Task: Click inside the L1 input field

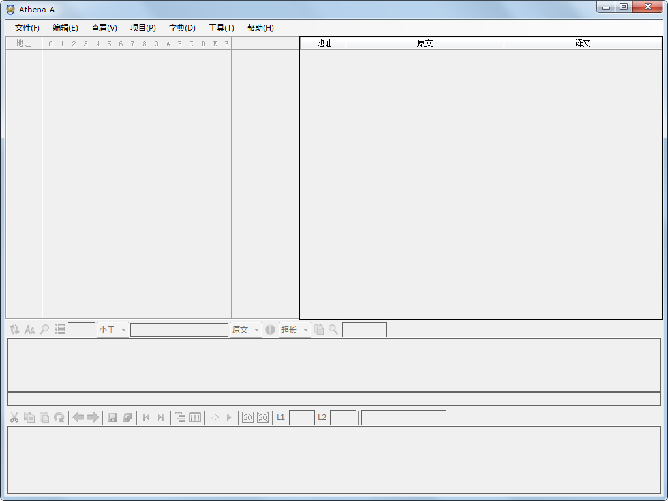Action: (x=302, y=417)
